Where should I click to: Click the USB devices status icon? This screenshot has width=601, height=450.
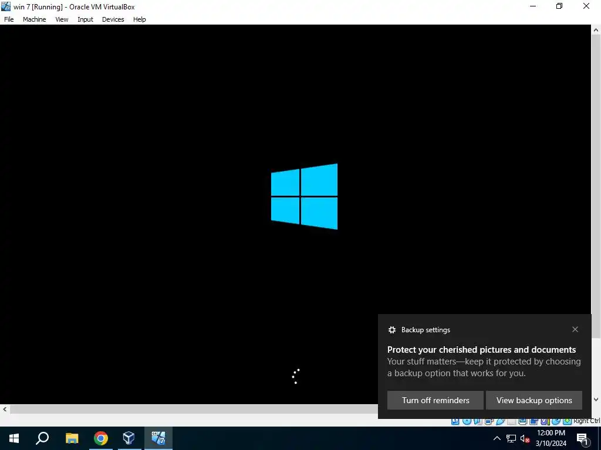(500, 421)
